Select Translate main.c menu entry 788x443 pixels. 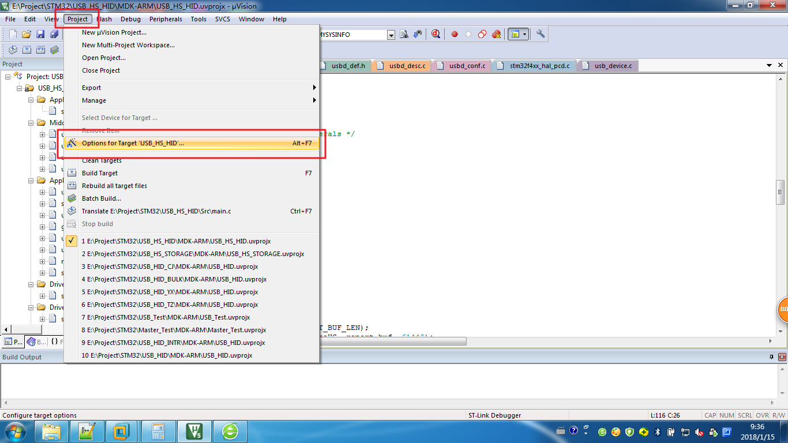pos(192,211)
